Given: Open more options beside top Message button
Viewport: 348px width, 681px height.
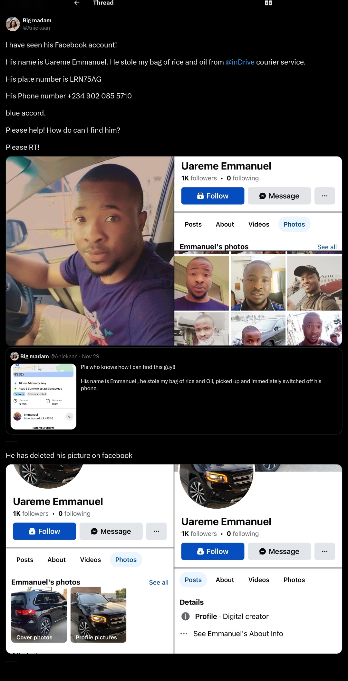Looking at the screenshot, I should click(325, 196).
